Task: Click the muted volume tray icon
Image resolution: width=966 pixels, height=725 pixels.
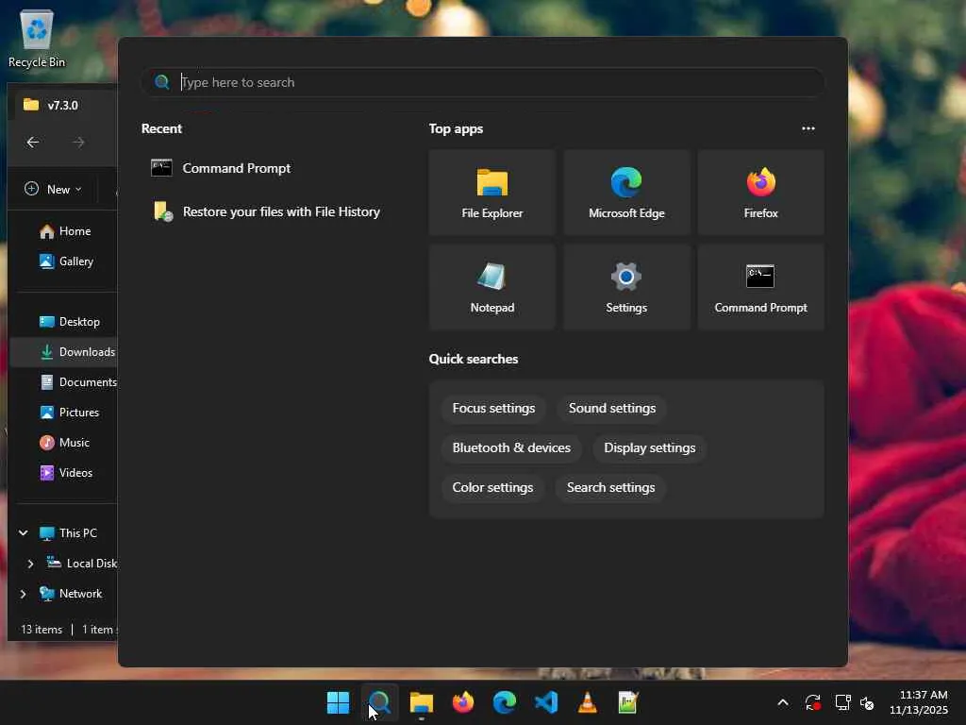Action: tap(868, 702)
